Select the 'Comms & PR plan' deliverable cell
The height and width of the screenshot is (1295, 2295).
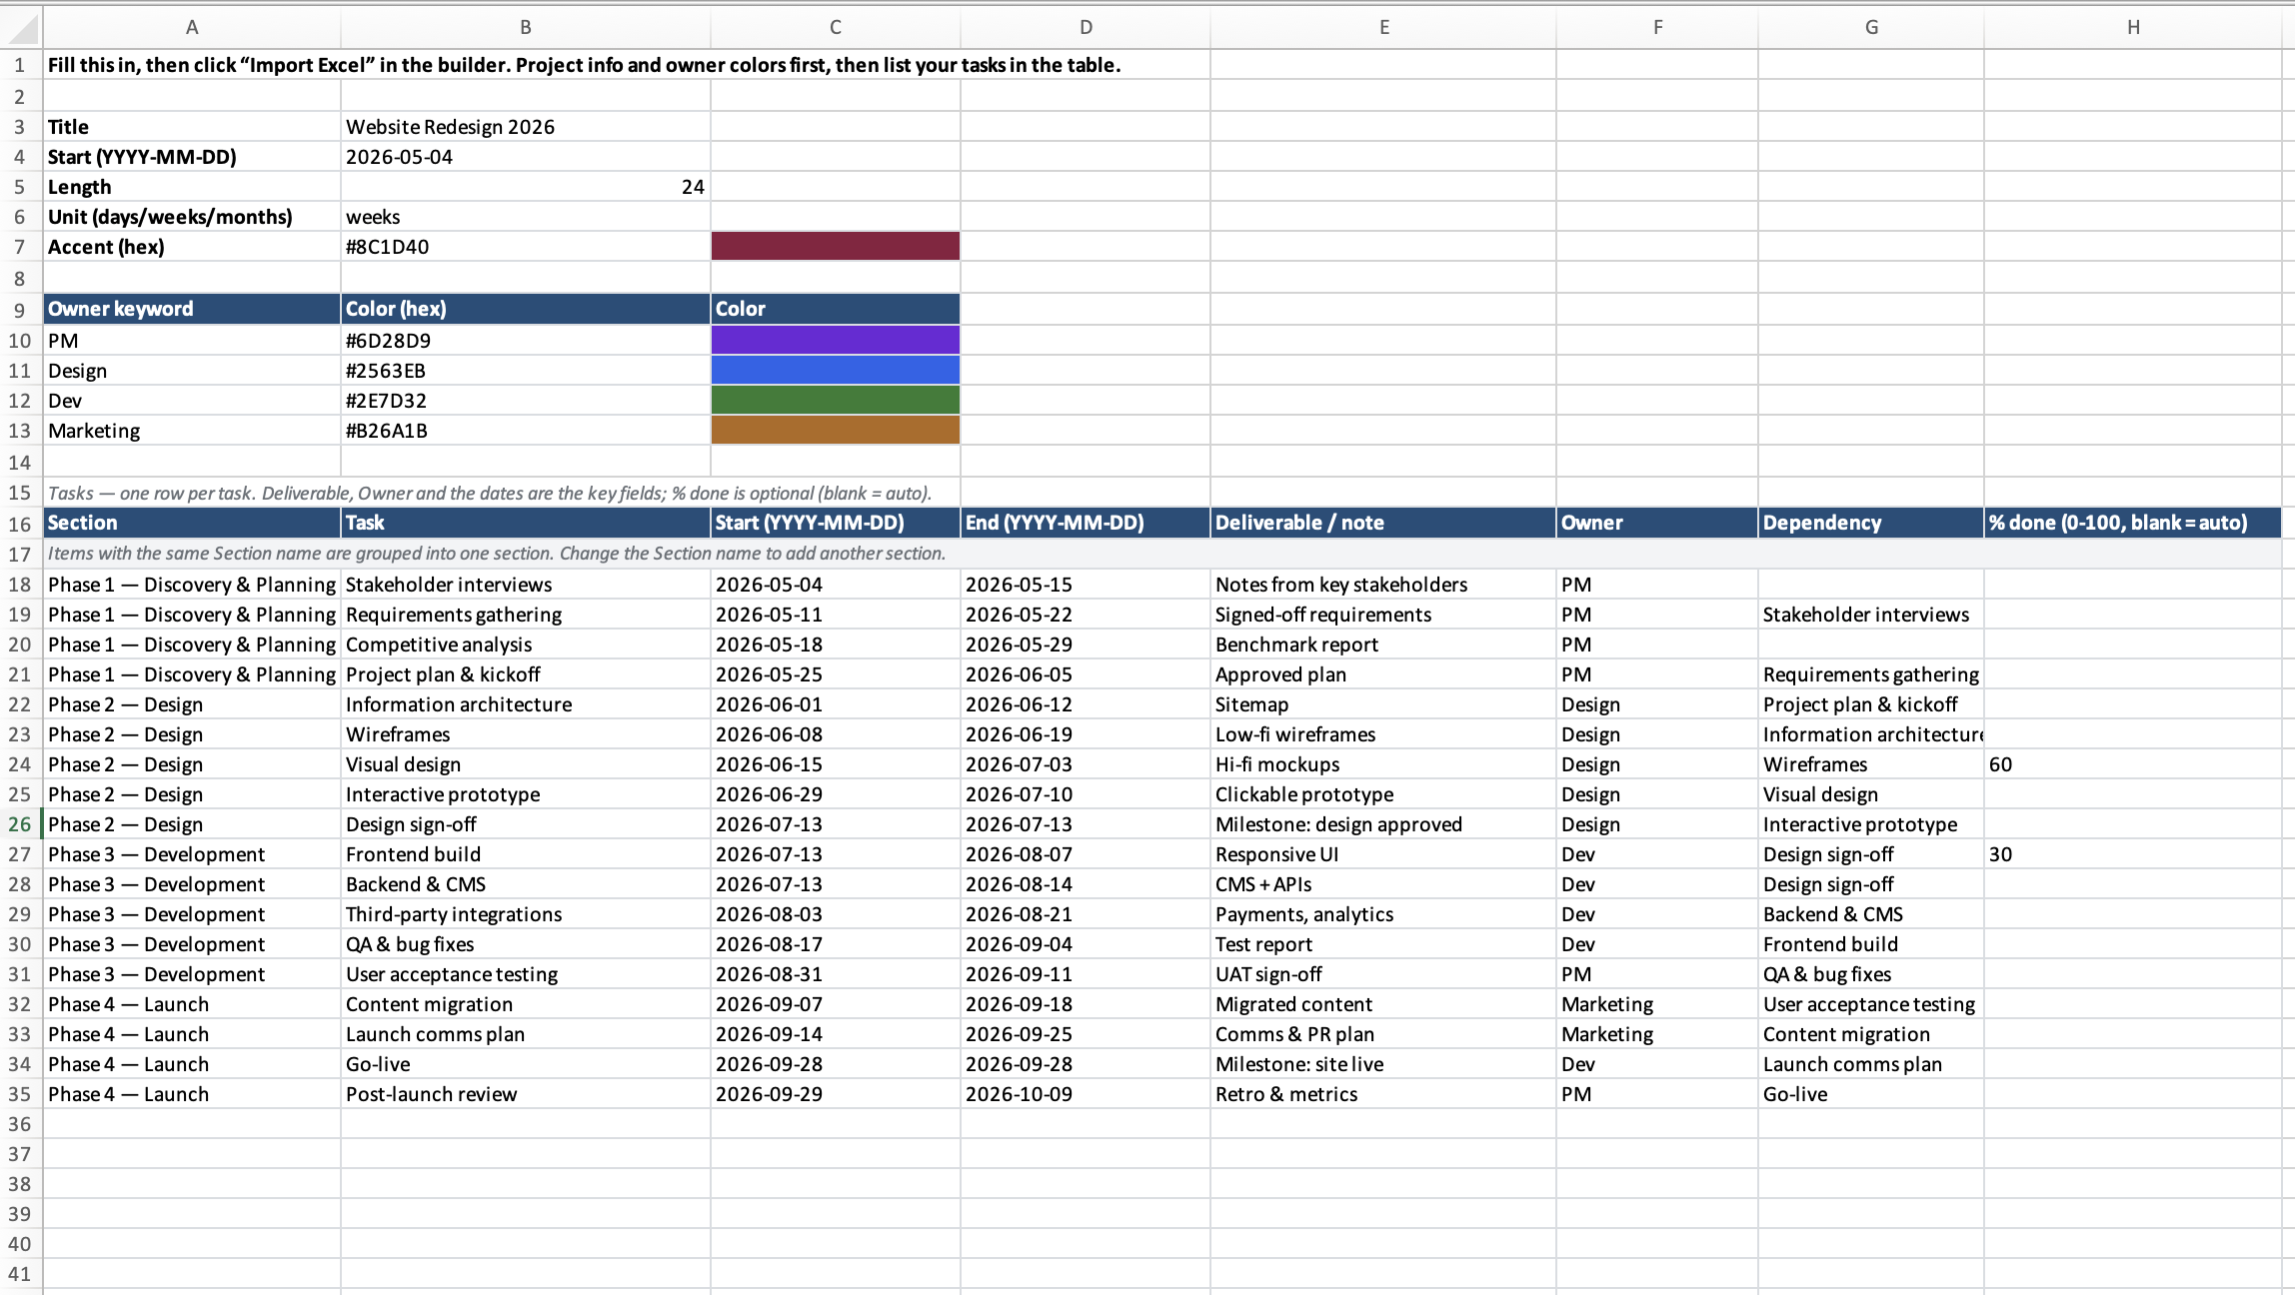1383,1034
